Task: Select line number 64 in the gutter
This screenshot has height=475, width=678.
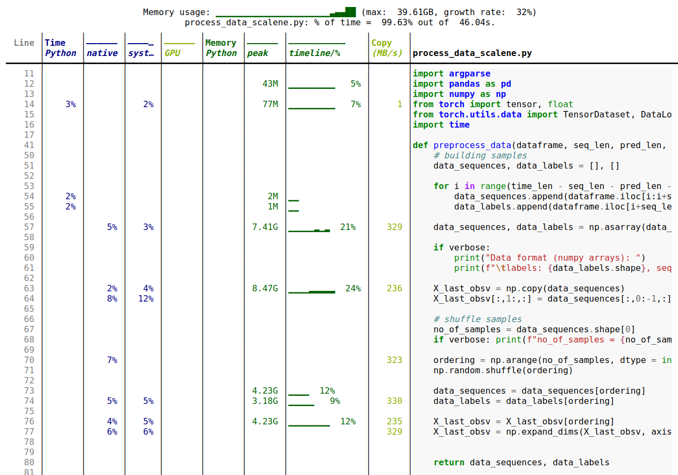Action: 29,299
